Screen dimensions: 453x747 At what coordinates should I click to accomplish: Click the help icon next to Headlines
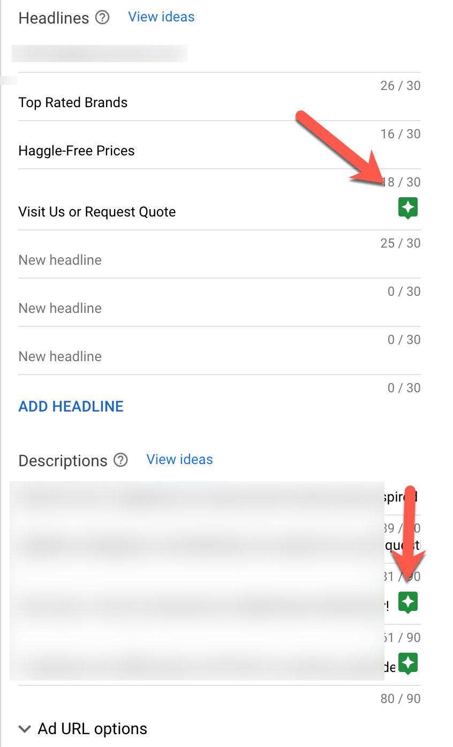102,18
